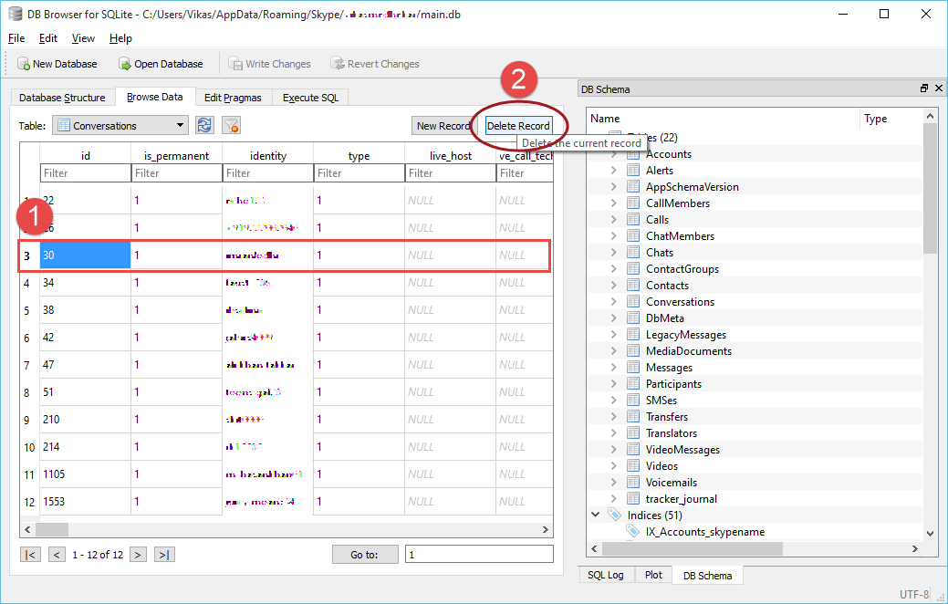
Task: Jump to first record button
Action: (31, 555)
